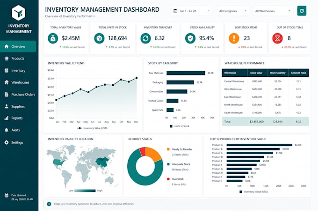Click the North Warehouse row name
Screen dimensions: 318x211
(233, 105)
